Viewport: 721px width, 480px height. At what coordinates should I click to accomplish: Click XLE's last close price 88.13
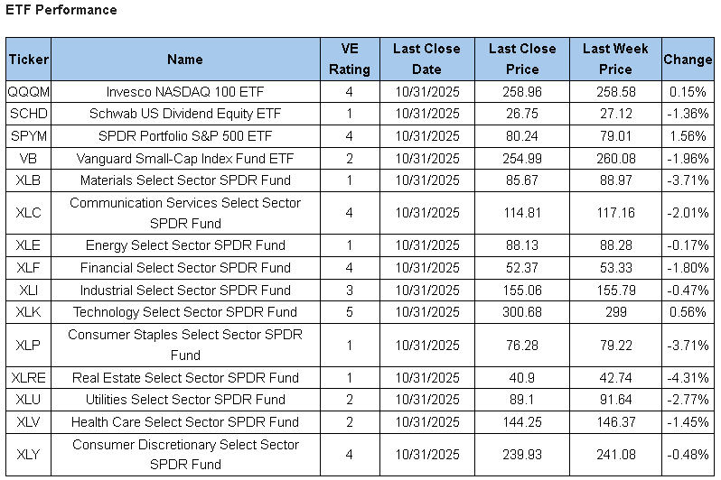tap(522, 245)
